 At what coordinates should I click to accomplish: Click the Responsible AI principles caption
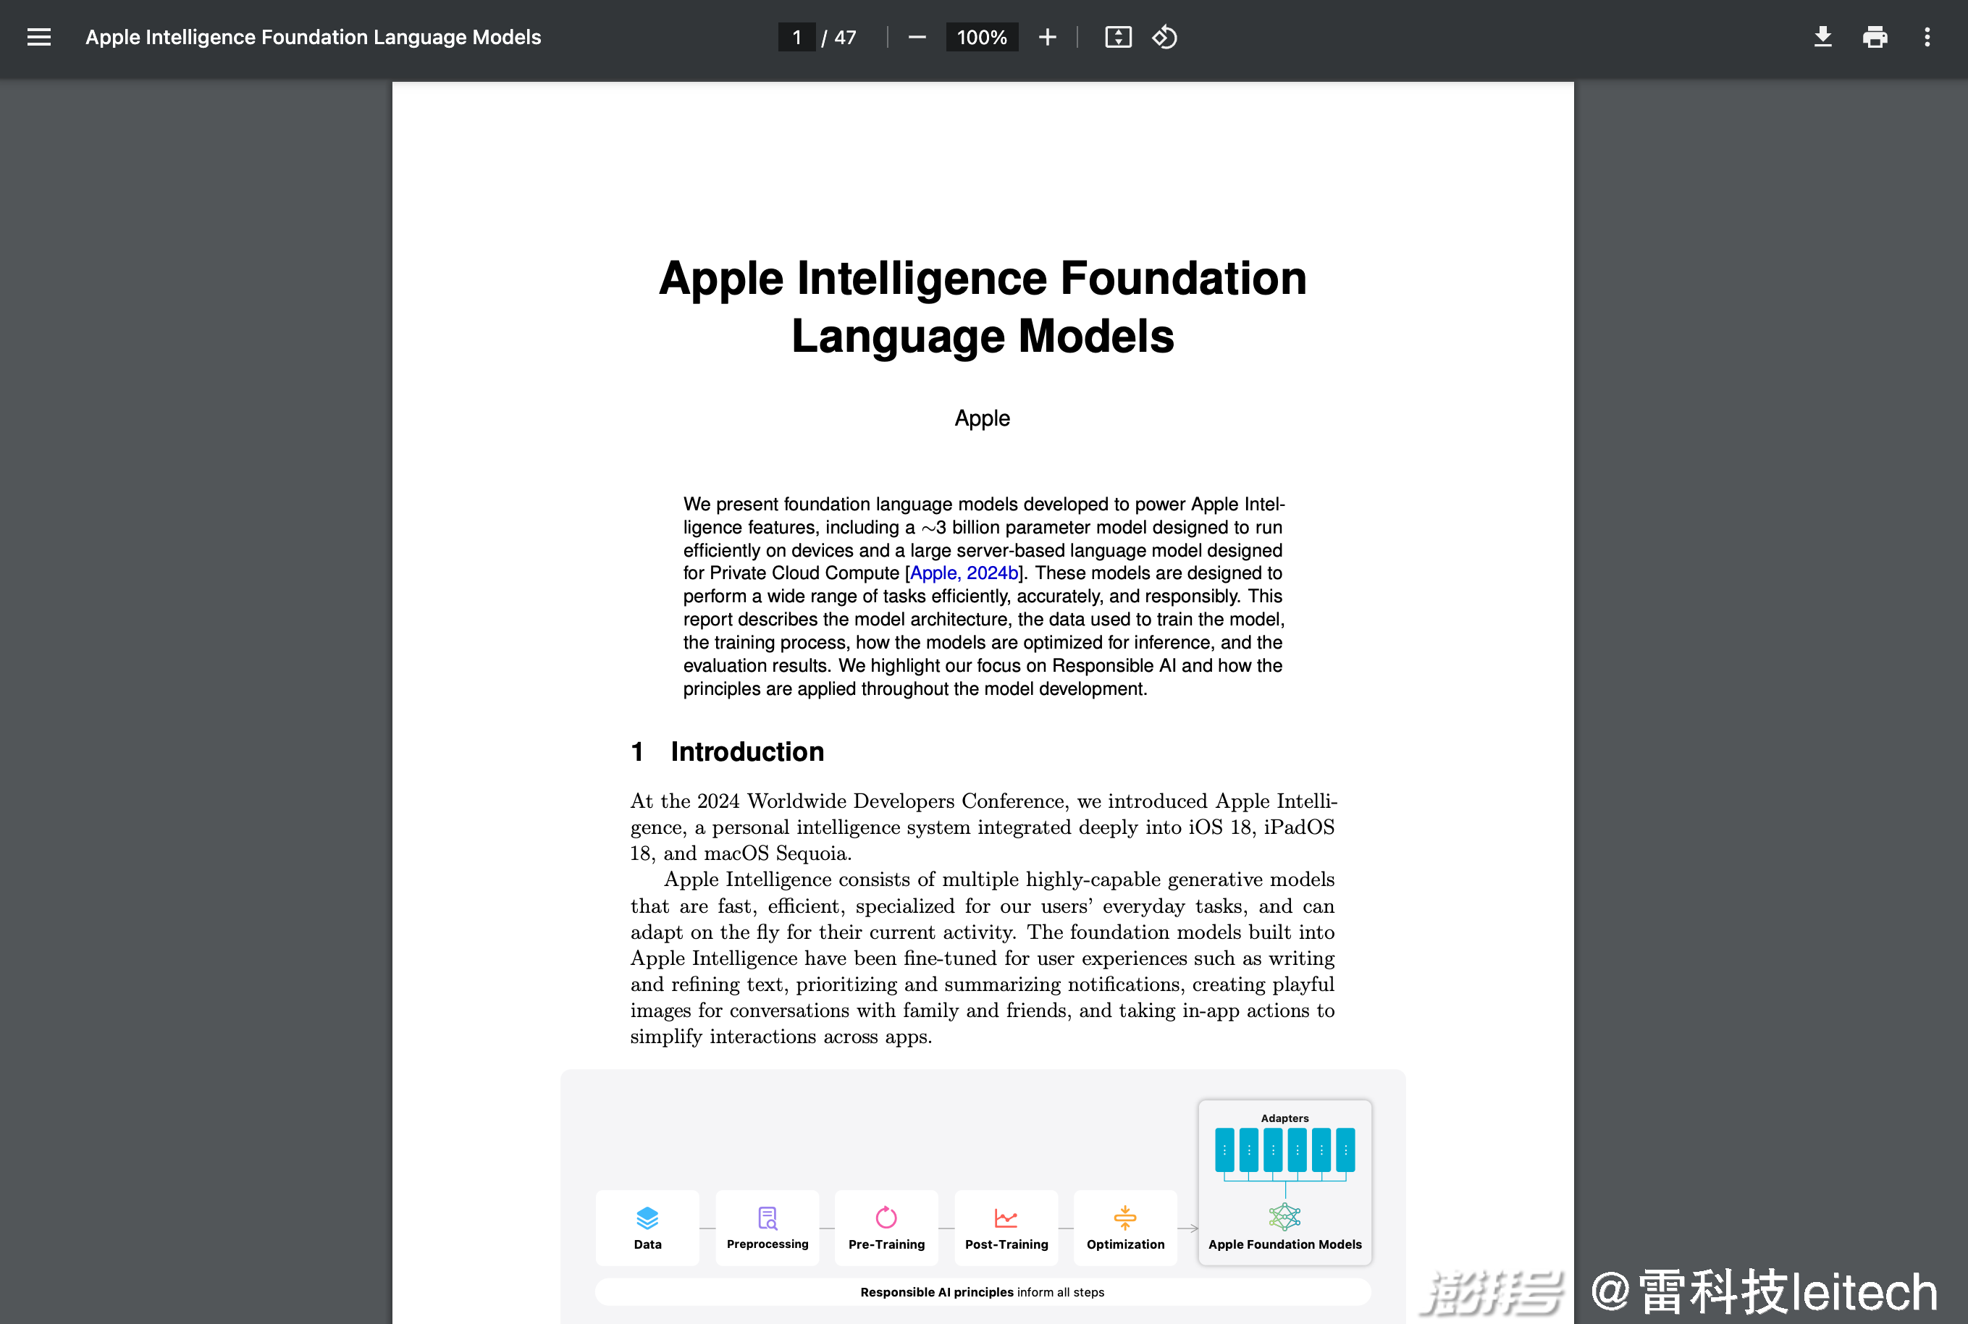(x=983, y=1292)
